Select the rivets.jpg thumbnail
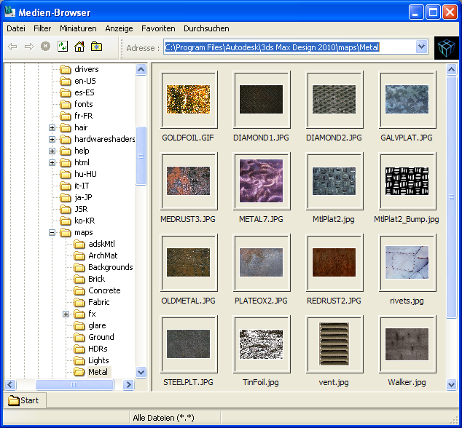The image size is (462, 428). [x=407, y=263]
